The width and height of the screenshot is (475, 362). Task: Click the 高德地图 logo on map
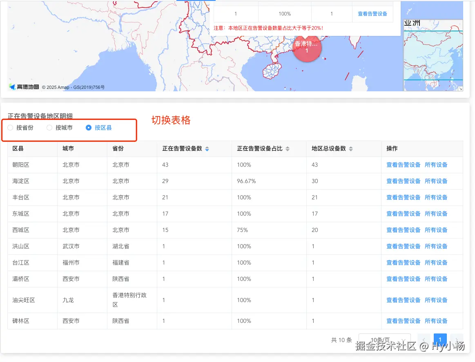24,87
